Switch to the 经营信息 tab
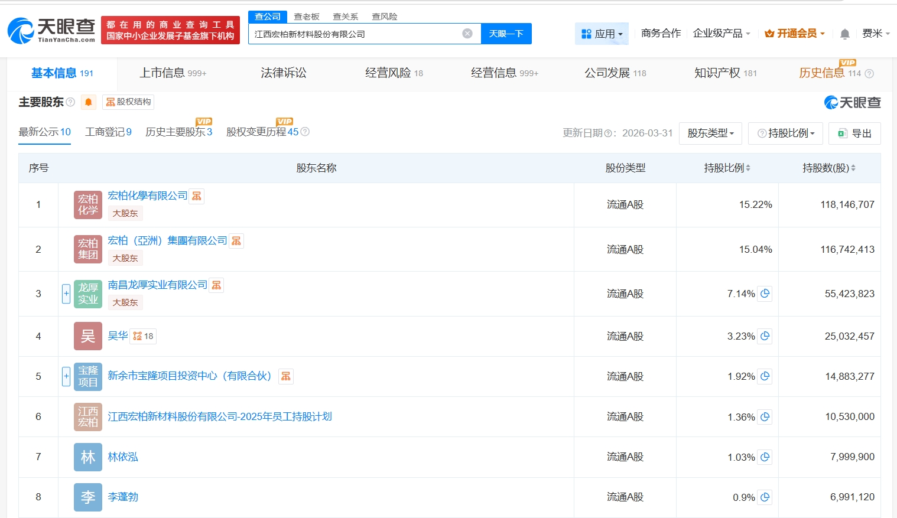This screenshot has width=897, height=518. click(x=505, y=73)
